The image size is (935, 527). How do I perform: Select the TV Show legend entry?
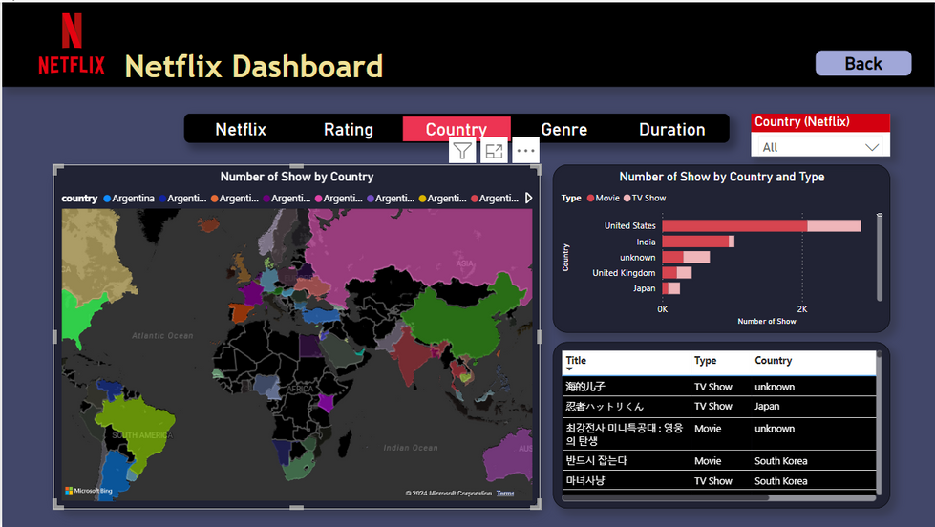tap(645, 198)
